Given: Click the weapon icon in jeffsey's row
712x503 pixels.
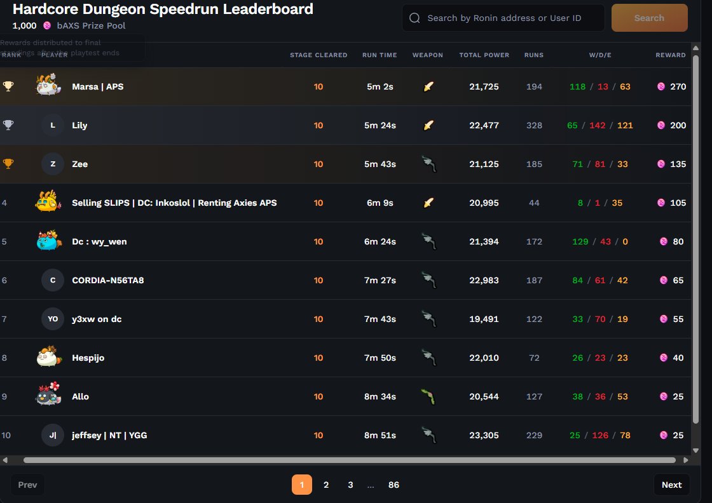Looking at the screenshot, I should click(429, 436).
